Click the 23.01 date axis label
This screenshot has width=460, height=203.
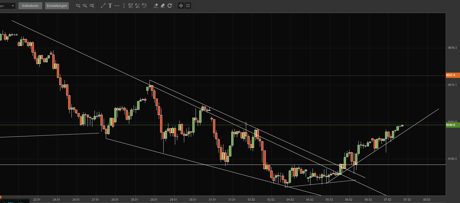37,200
